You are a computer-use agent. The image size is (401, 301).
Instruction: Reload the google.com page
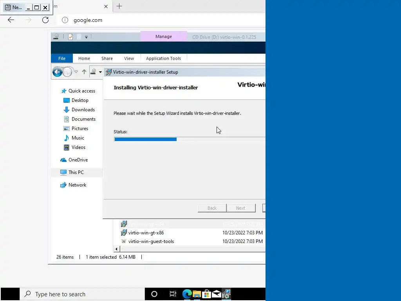[x=45, y=20]
